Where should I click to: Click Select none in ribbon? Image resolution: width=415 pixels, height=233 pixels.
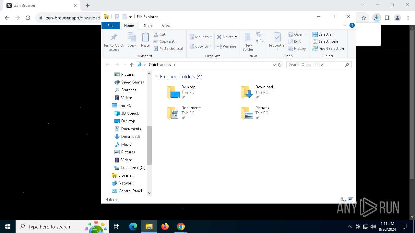click(x=326, y=41)
